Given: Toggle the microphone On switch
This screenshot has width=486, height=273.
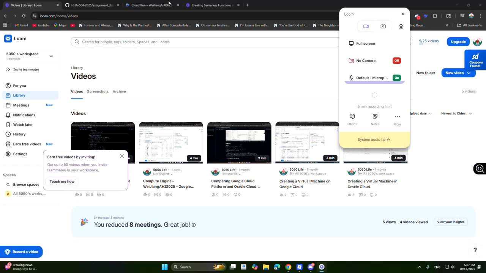Looking at the screenshot, I should coord(397,78).
